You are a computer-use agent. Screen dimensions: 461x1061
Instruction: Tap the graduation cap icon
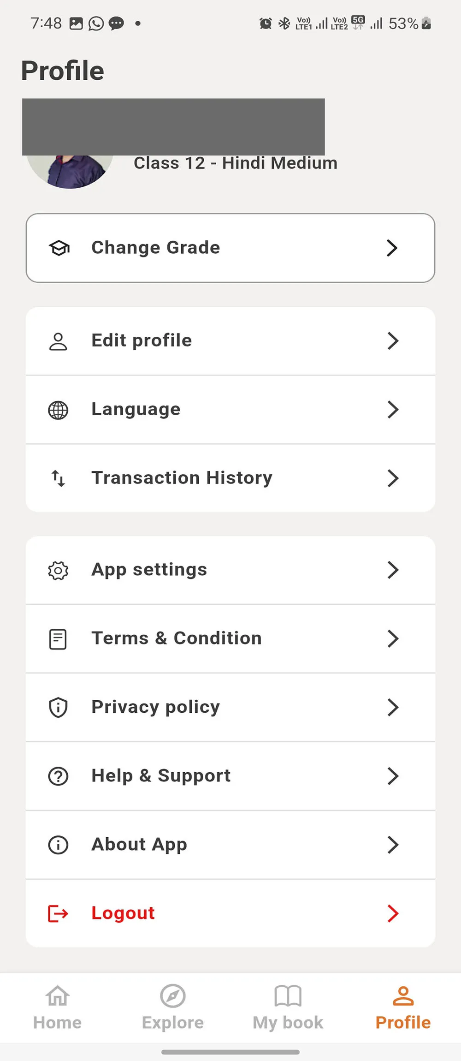[x=59, y=248]
